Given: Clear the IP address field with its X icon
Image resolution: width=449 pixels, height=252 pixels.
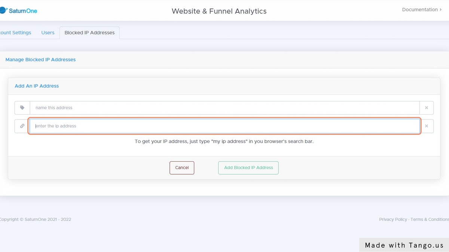Looking at the screenshot, I should [426, 126].
